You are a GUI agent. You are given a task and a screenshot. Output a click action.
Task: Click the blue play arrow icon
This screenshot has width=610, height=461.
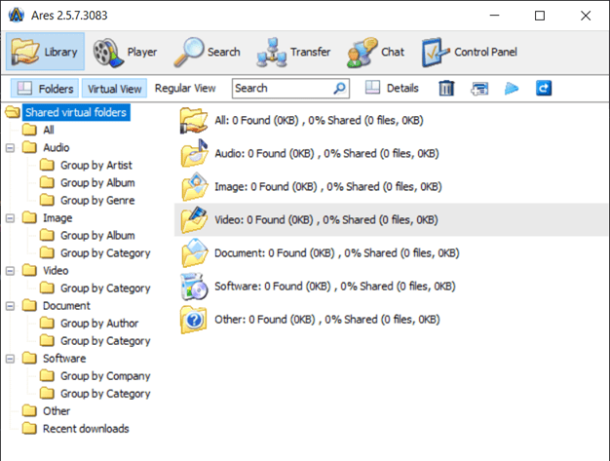[512, 89]
